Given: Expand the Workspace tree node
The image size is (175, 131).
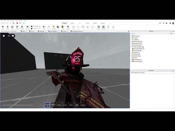Looking at the screenshot, I should (131, 36).
